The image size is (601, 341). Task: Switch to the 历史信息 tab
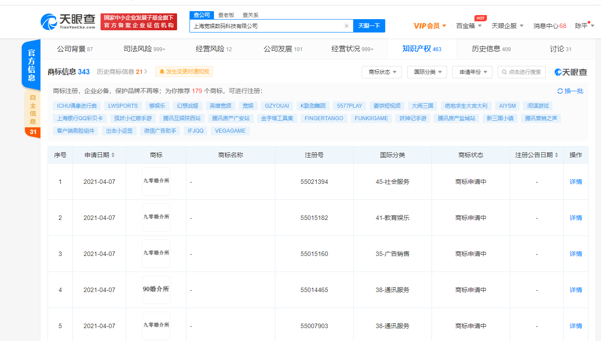(x=491, y=49)
